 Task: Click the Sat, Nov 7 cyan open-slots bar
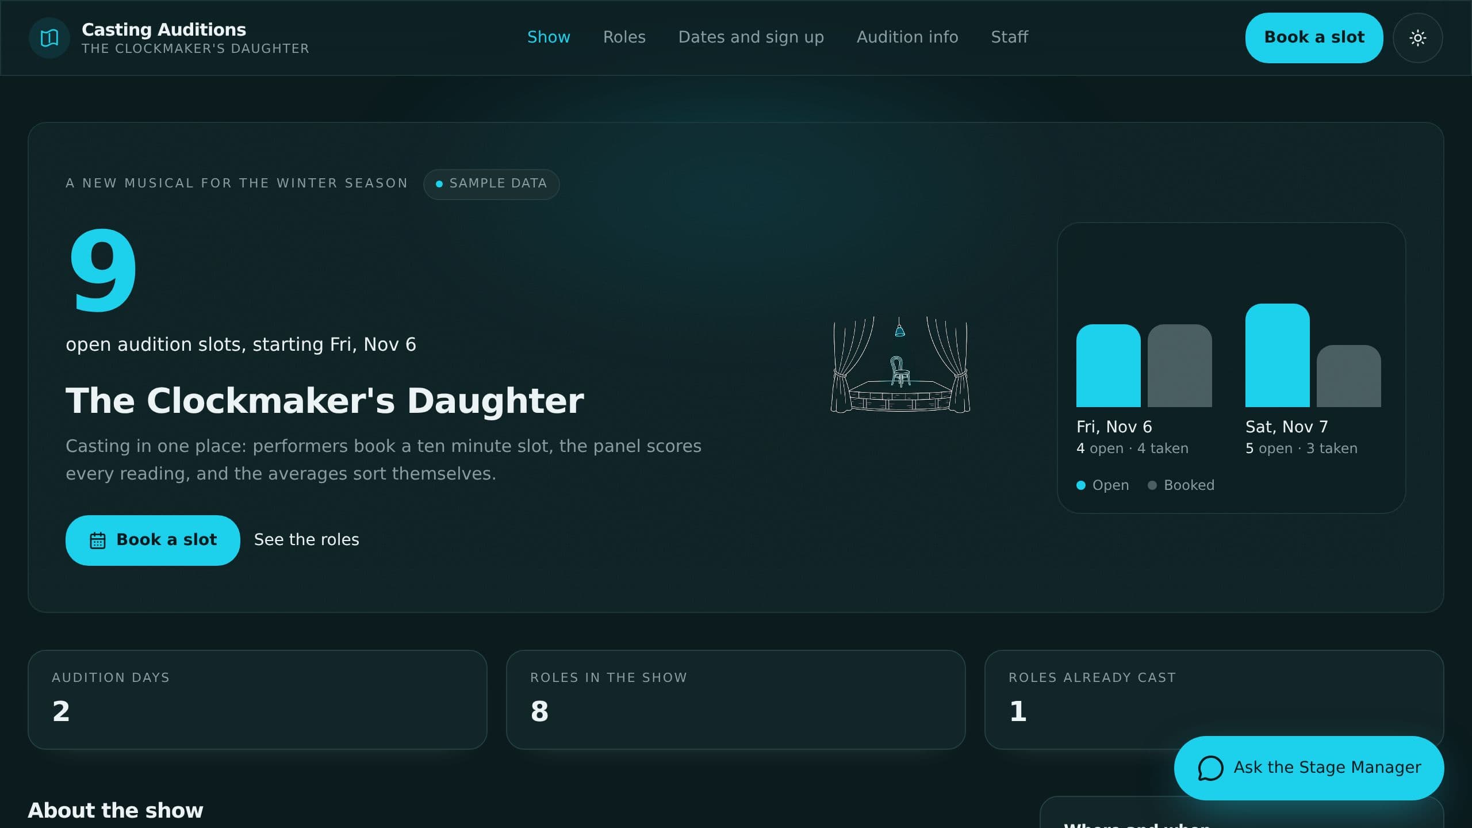tap(1277, 355)
